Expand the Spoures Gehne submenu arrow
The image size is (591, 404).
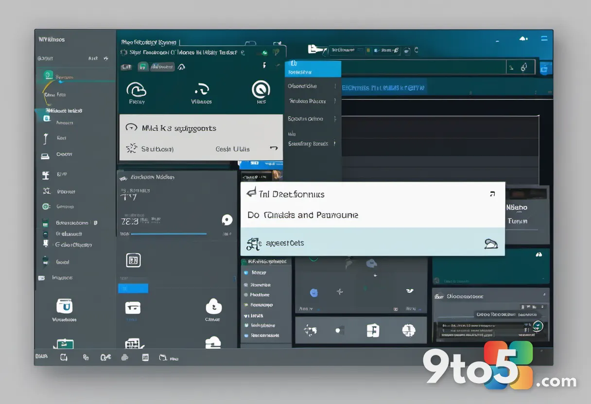(334, 118)
